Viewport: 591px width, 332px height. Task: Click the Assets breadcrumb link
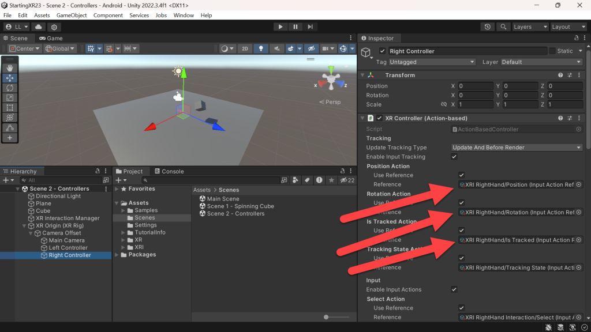click(202, 190)
